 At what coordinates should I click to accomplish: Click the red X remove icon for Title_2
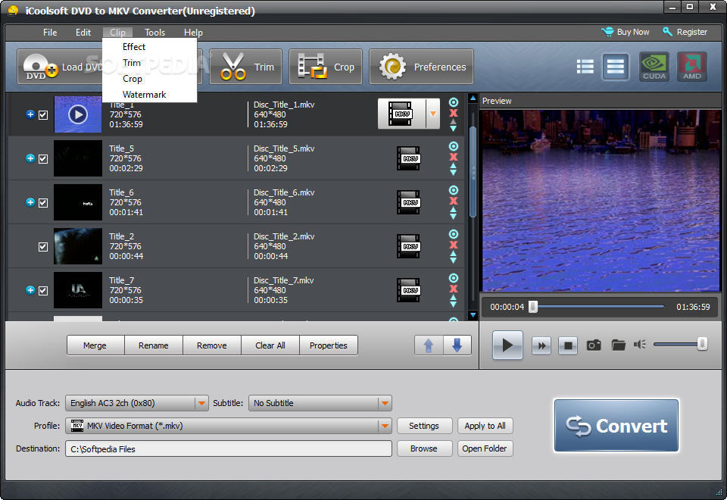pyautogui.click(x=454, y=245)
